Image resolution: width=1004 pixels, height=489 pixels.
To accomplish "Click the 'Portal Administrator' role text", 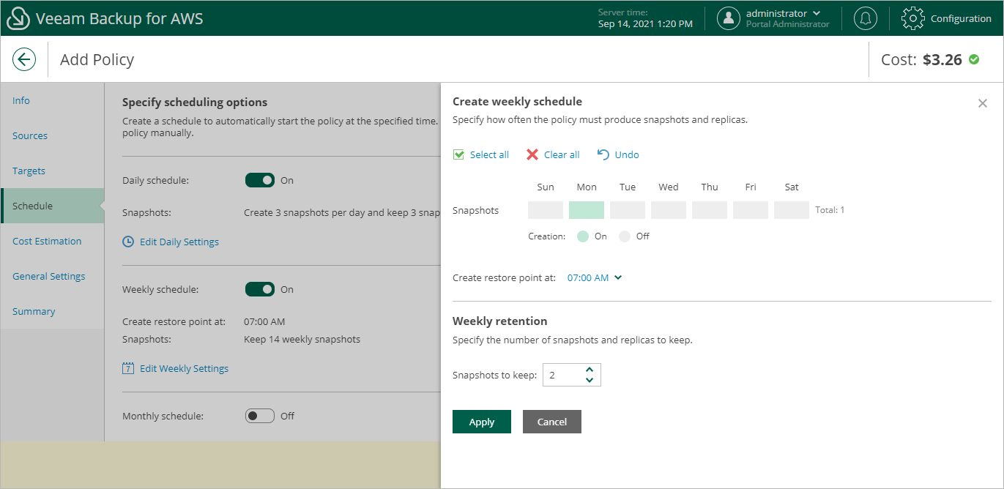I will pyautogui.click(x=788, y=24).
